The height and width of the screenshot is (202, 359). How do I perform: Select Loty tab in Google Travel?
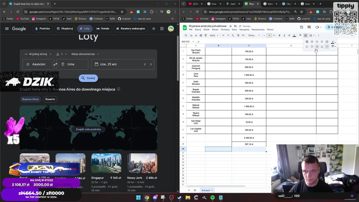coord(84,29)
